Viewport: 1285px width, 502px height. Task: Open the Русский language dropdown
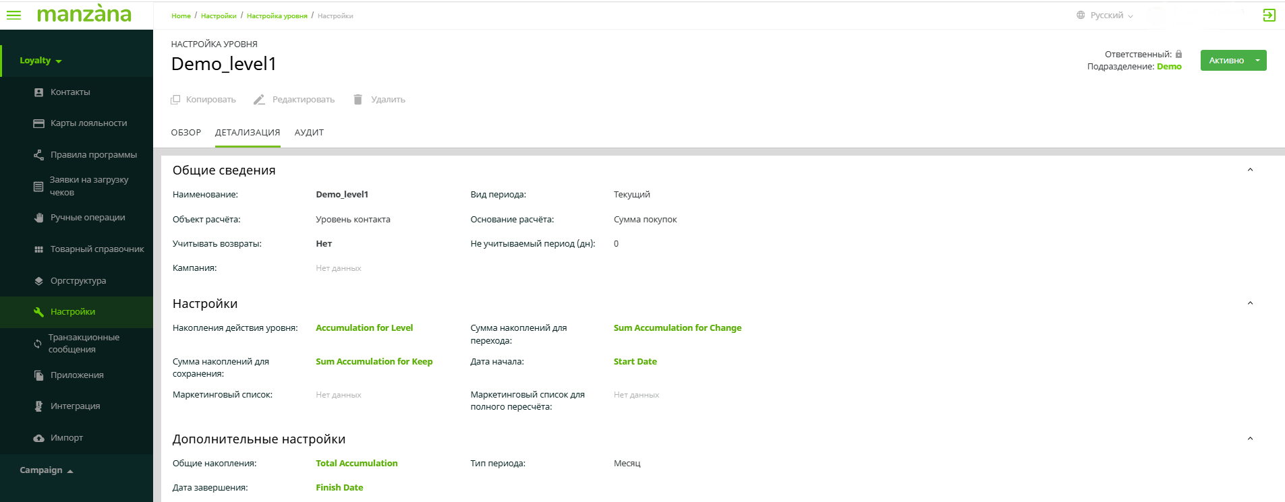(1106, 15)
